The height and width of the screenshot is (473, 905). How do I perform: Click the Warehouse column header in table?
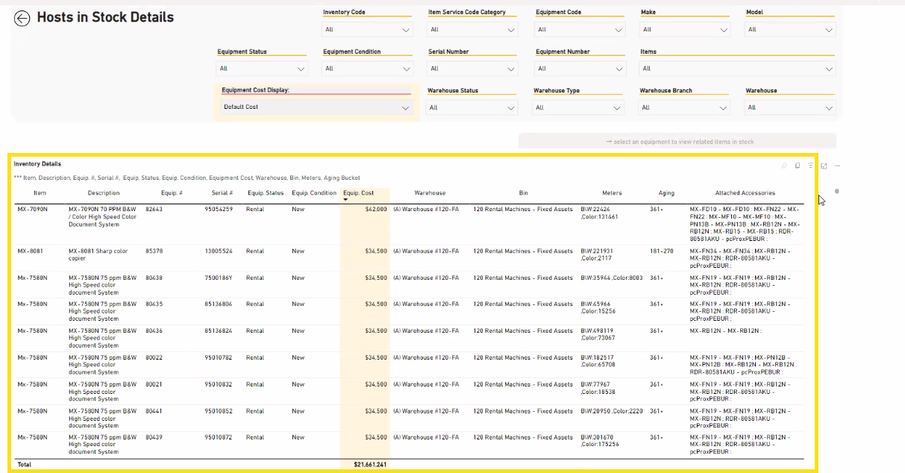pos(430,193)
